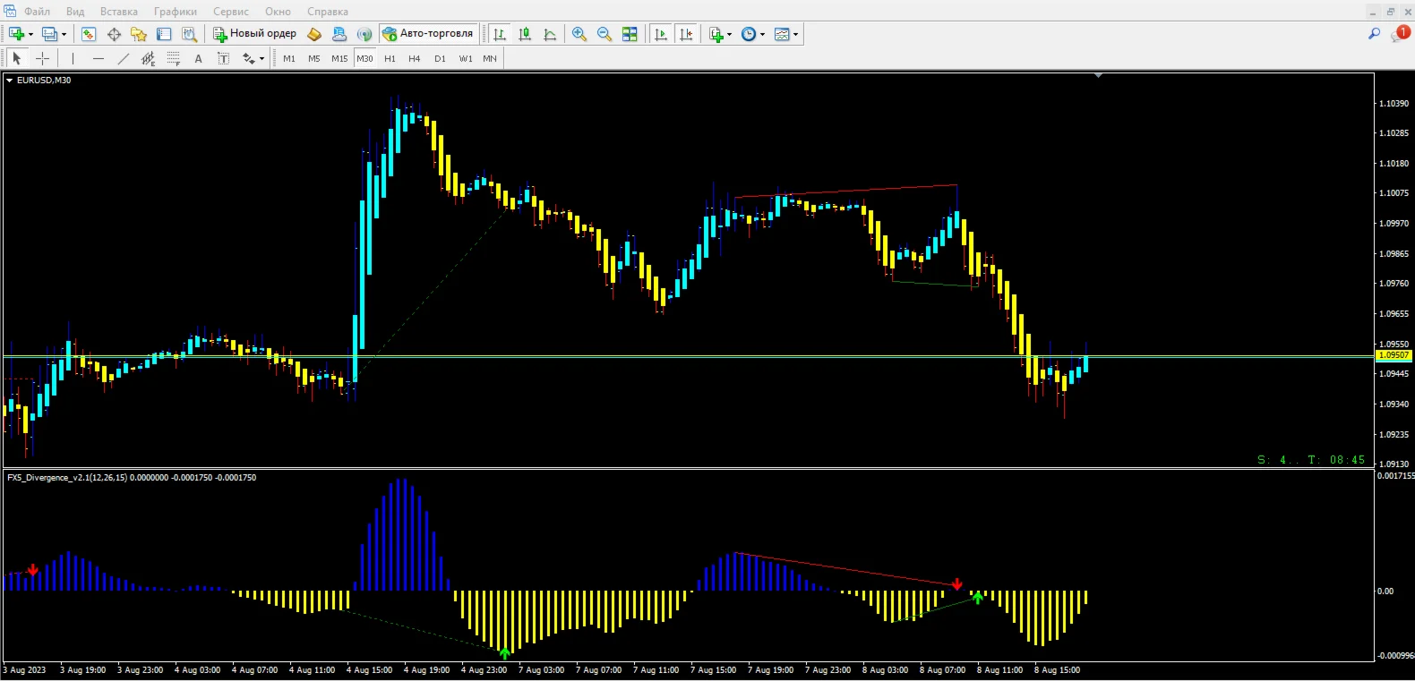
Task: Open the search magnifier icon
Action: (x=1374, y=34)
